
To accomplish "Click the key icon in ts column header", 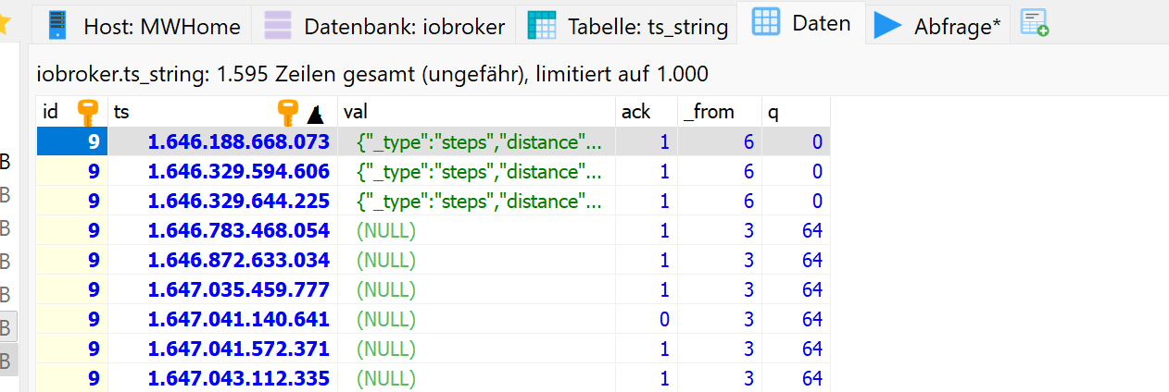I will pos(289,113).
